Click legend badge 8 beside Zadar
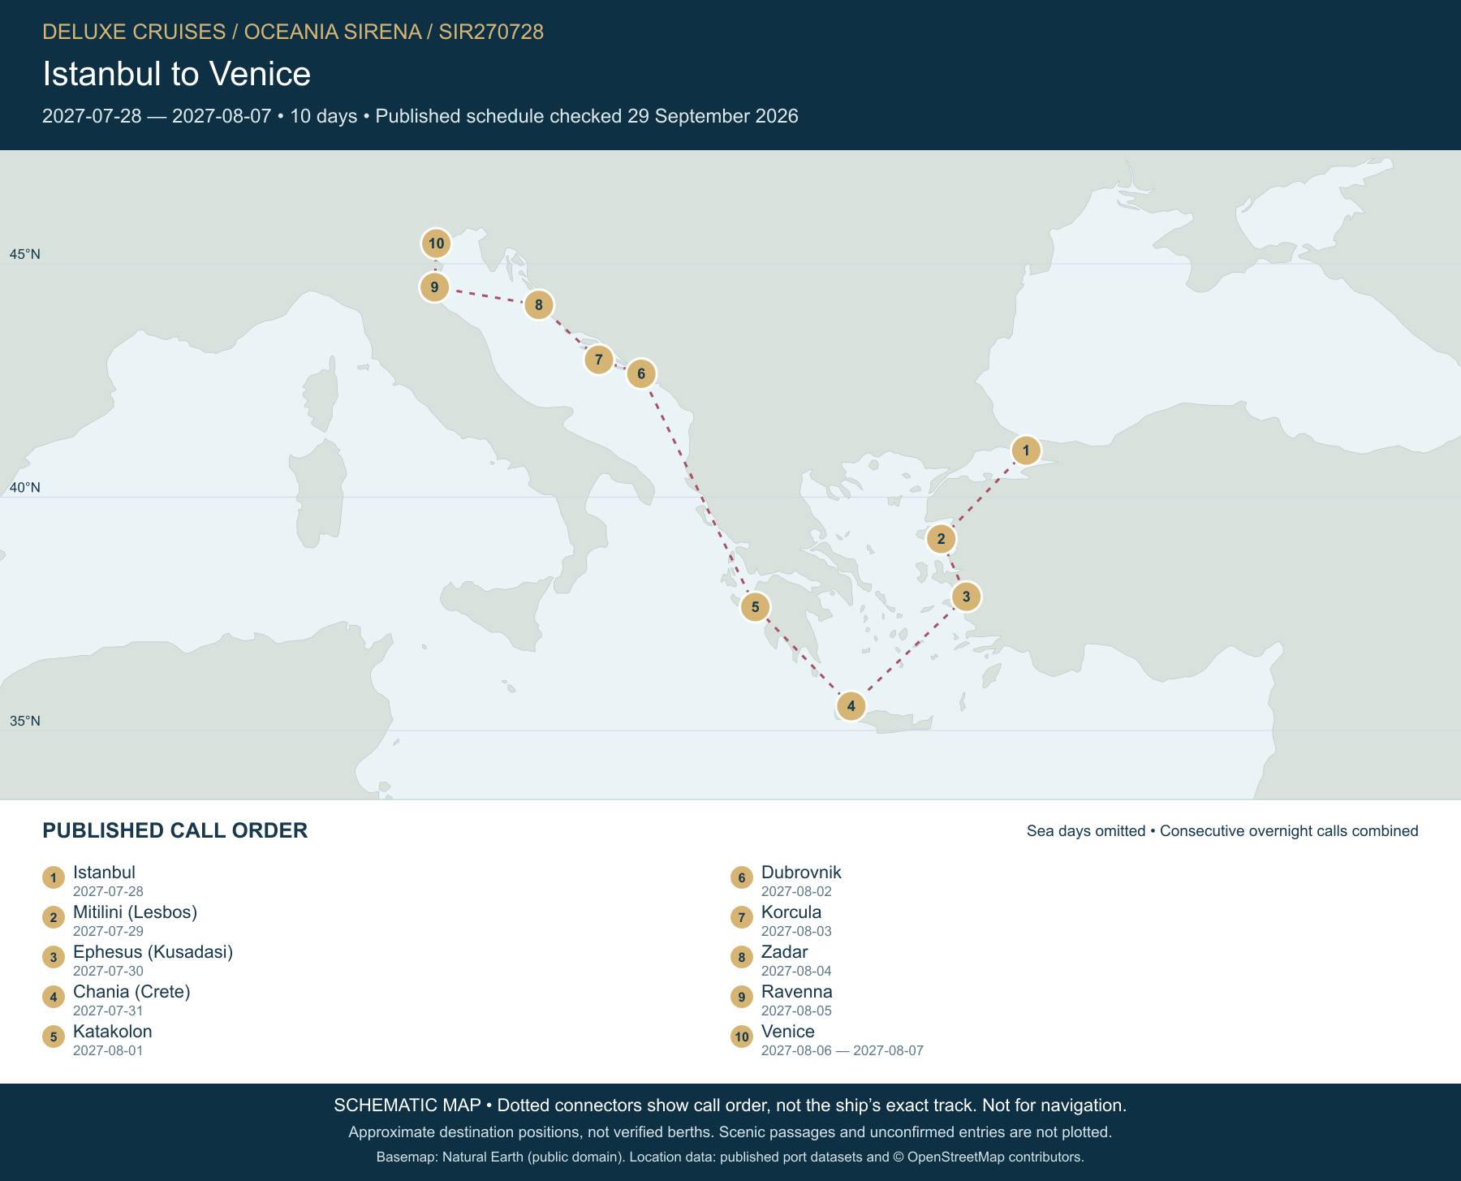 point(742,957)
